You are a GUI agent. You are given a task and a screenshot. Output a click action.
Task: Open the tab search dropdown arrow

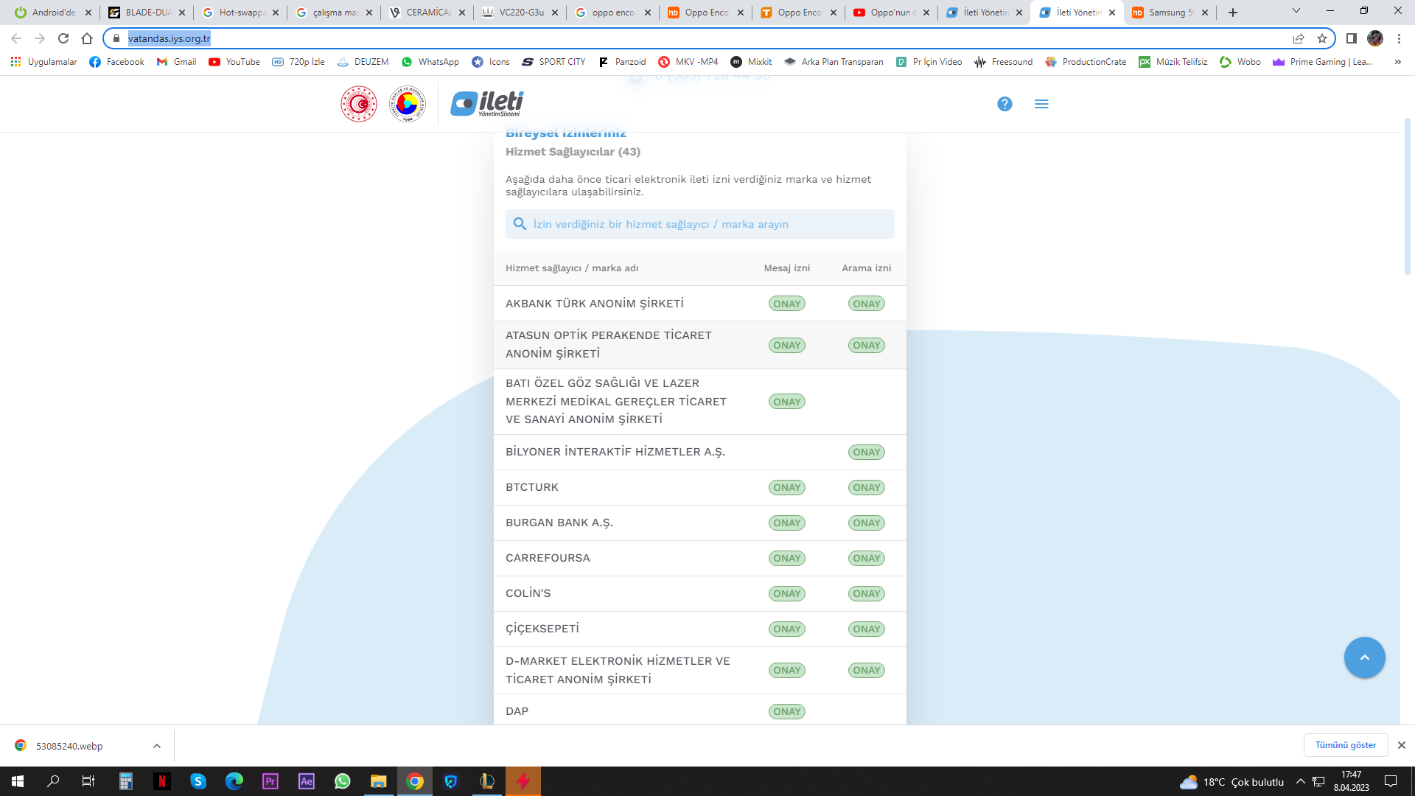[1296, 11]
